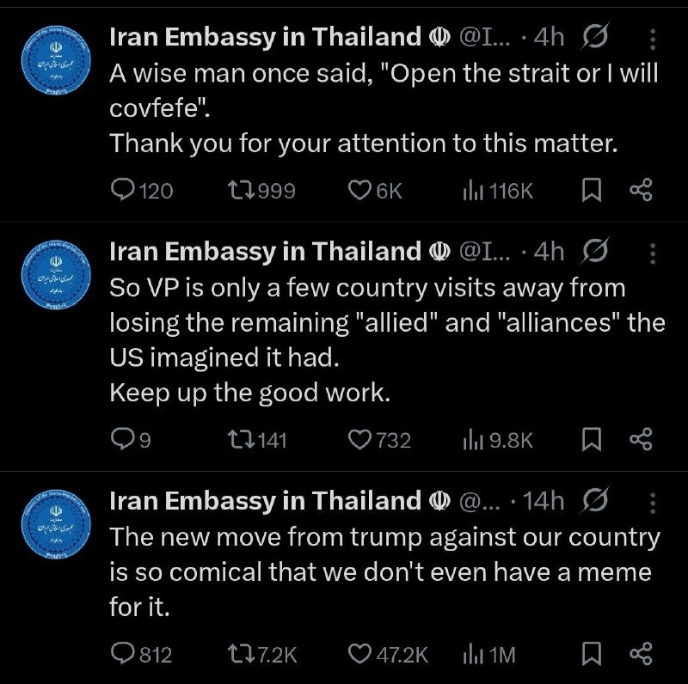Screen dimensions: 688x684
Task: Reply to the tweet with 812 comments
Action: 125,655
